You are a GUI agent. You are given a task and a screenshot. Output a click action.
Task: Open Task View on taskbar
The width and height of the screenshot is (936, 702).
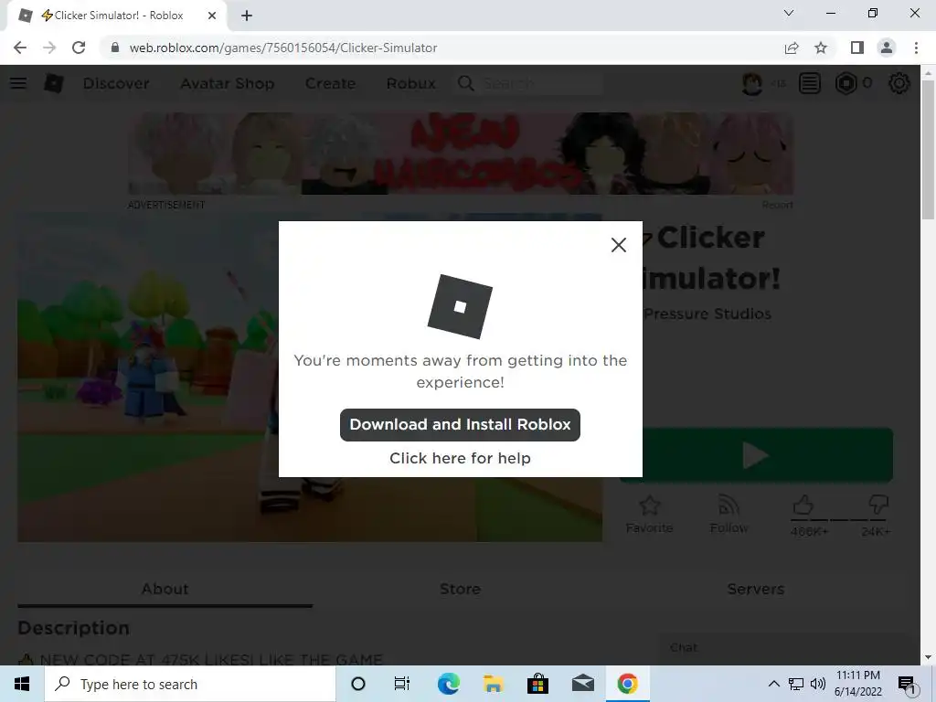402,684
